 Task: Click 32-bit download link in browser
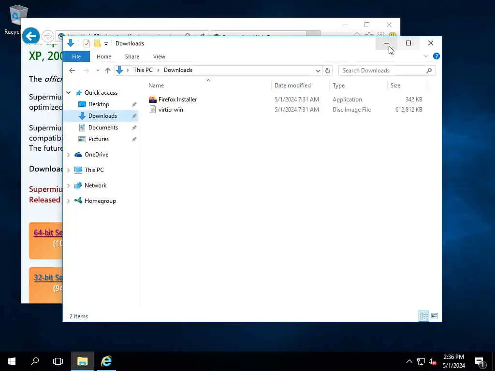click(48, 278)
